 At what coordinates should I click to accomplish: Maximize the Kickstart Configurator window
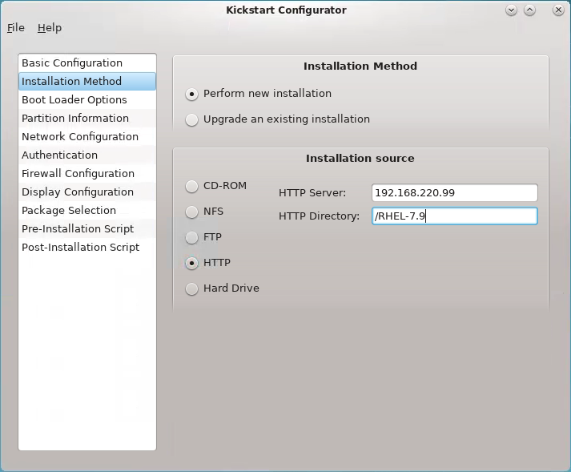tap(530, 10)
